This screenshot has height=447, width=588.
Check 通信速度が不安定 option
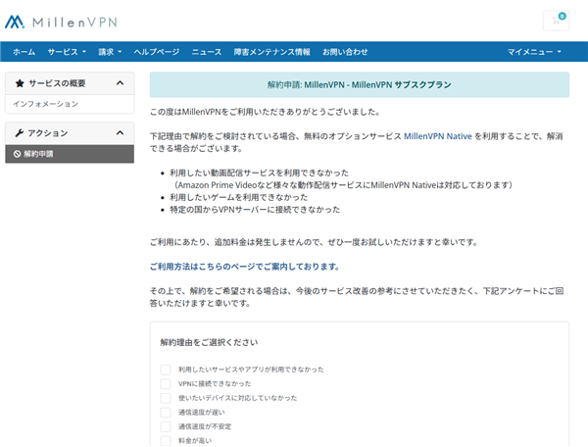pyautogui.click(x=166, y=426)
